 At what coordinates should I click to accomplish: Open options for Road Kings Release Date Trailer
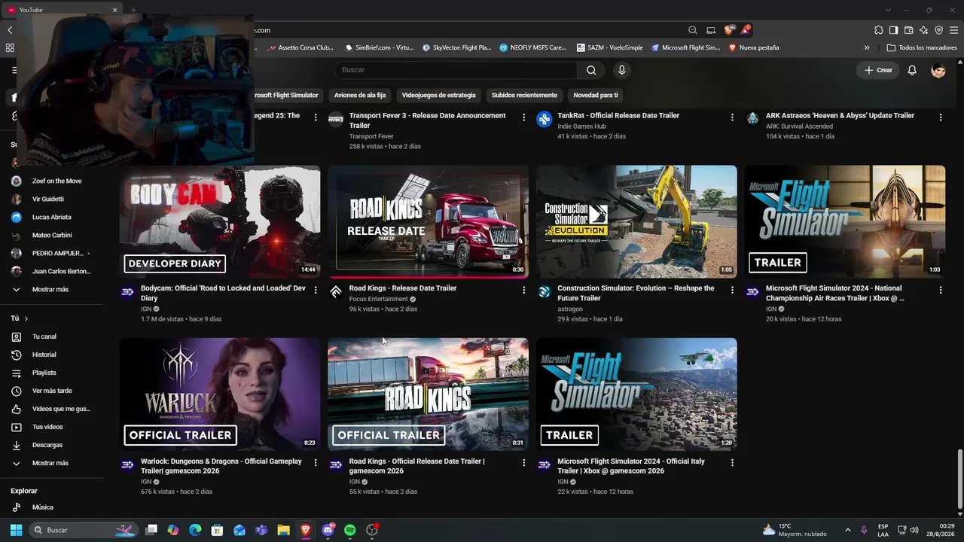(x=524, y=290)
